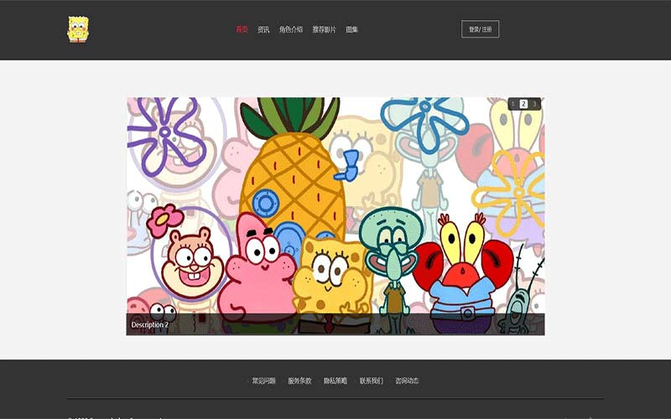The width and height of the screenshot is (671, 419).
Task: View the 隐私策略 footer link
Action: 335,380
